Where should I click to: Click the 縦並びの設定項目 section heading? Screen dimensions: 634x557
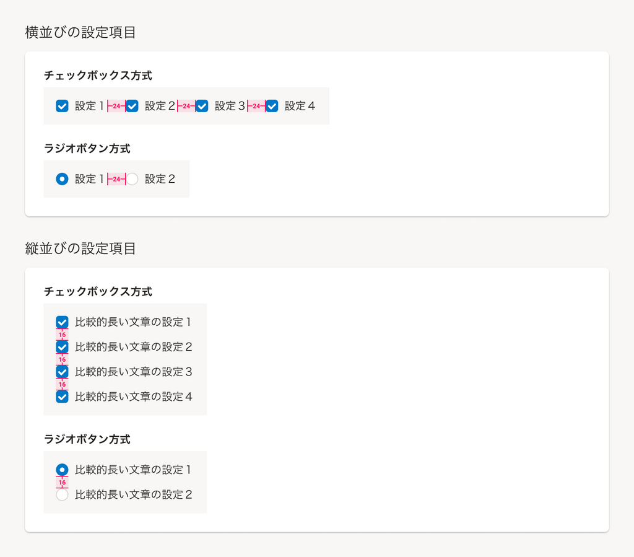[80, 248]
